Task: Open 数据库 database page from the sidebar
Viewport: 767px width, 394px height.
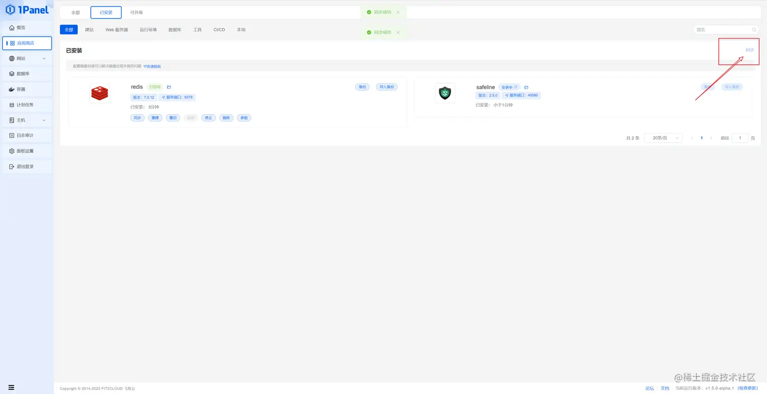Action: pyautogui.click(x=27, y=74)
